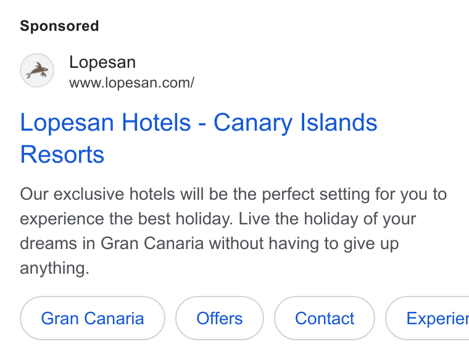Click the word Resorts in the headline
This screenshot has width=469, height=360.
pyautogui.click(x=62, y=155)
